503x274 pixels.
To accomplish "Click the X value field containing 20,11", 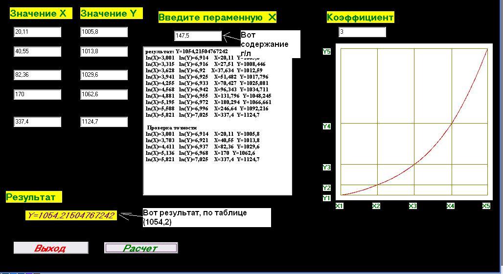I will click(x=37, y=32).
